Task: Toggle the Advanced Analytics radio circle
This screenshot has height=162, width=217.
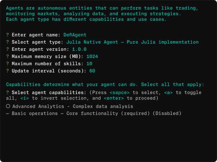Action: point(8,106)
